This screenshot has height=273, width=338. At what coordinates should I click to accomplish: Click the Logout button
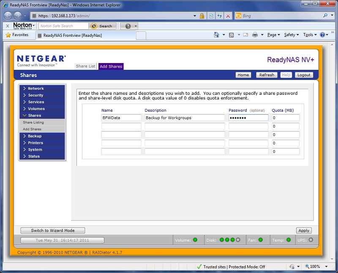304,75
